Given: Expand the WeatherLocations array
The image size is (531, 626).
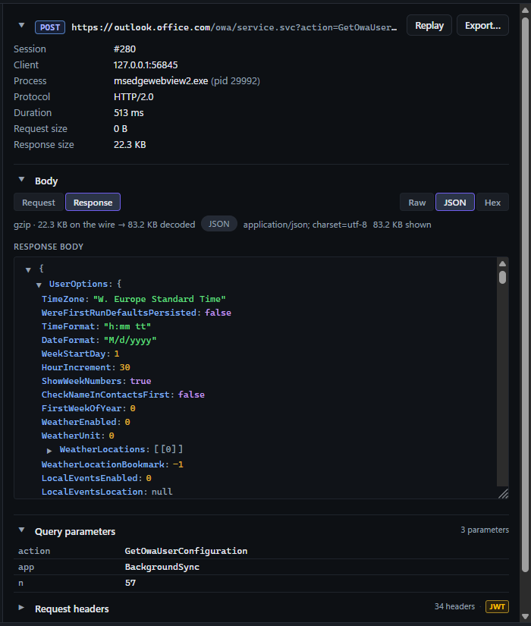Looking at the screenshot, I should (x=49, y=451).
